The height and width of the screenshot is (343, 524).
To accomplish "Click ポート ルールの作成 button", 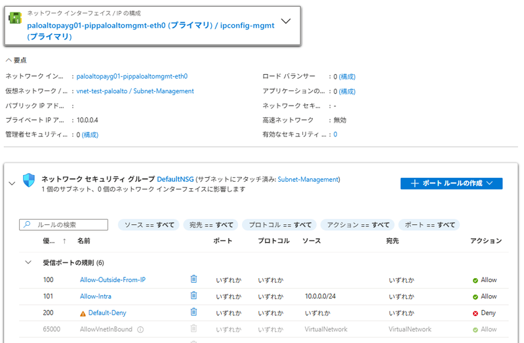I will coord(451,183).
